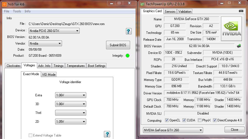Click the GPU-Z app icon in title bar
Screen dimensions: 248x139
[x=142, y=4]
